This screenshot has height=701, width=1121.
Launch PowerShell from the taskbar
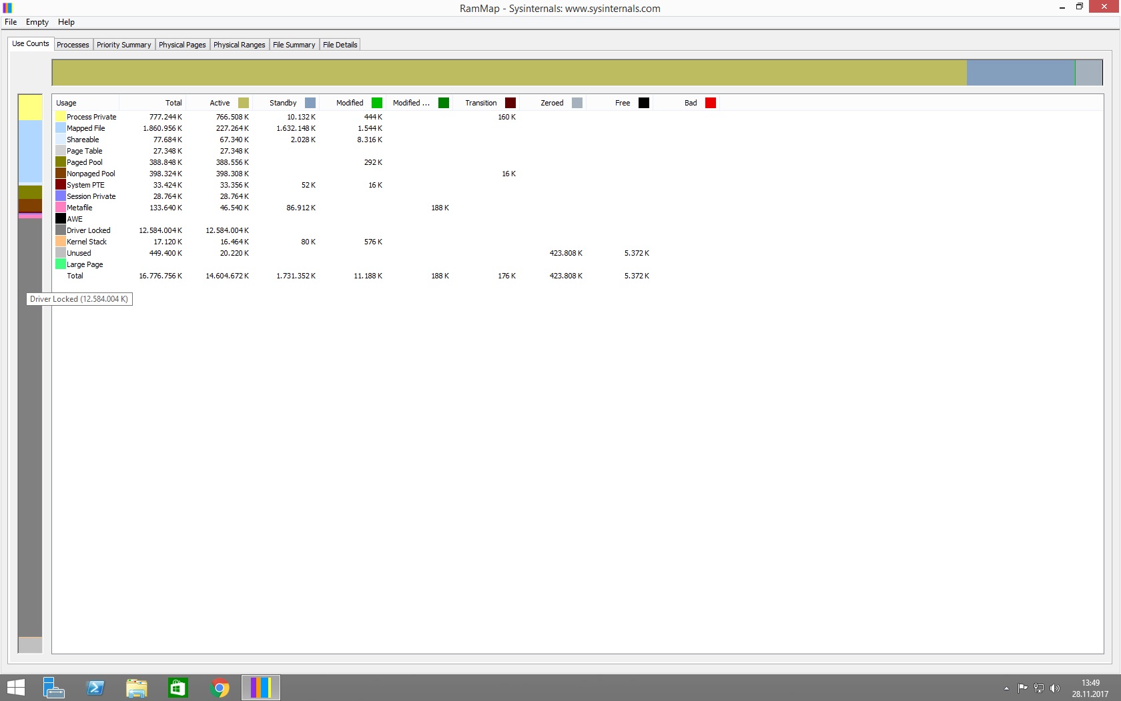click(95, 688)
